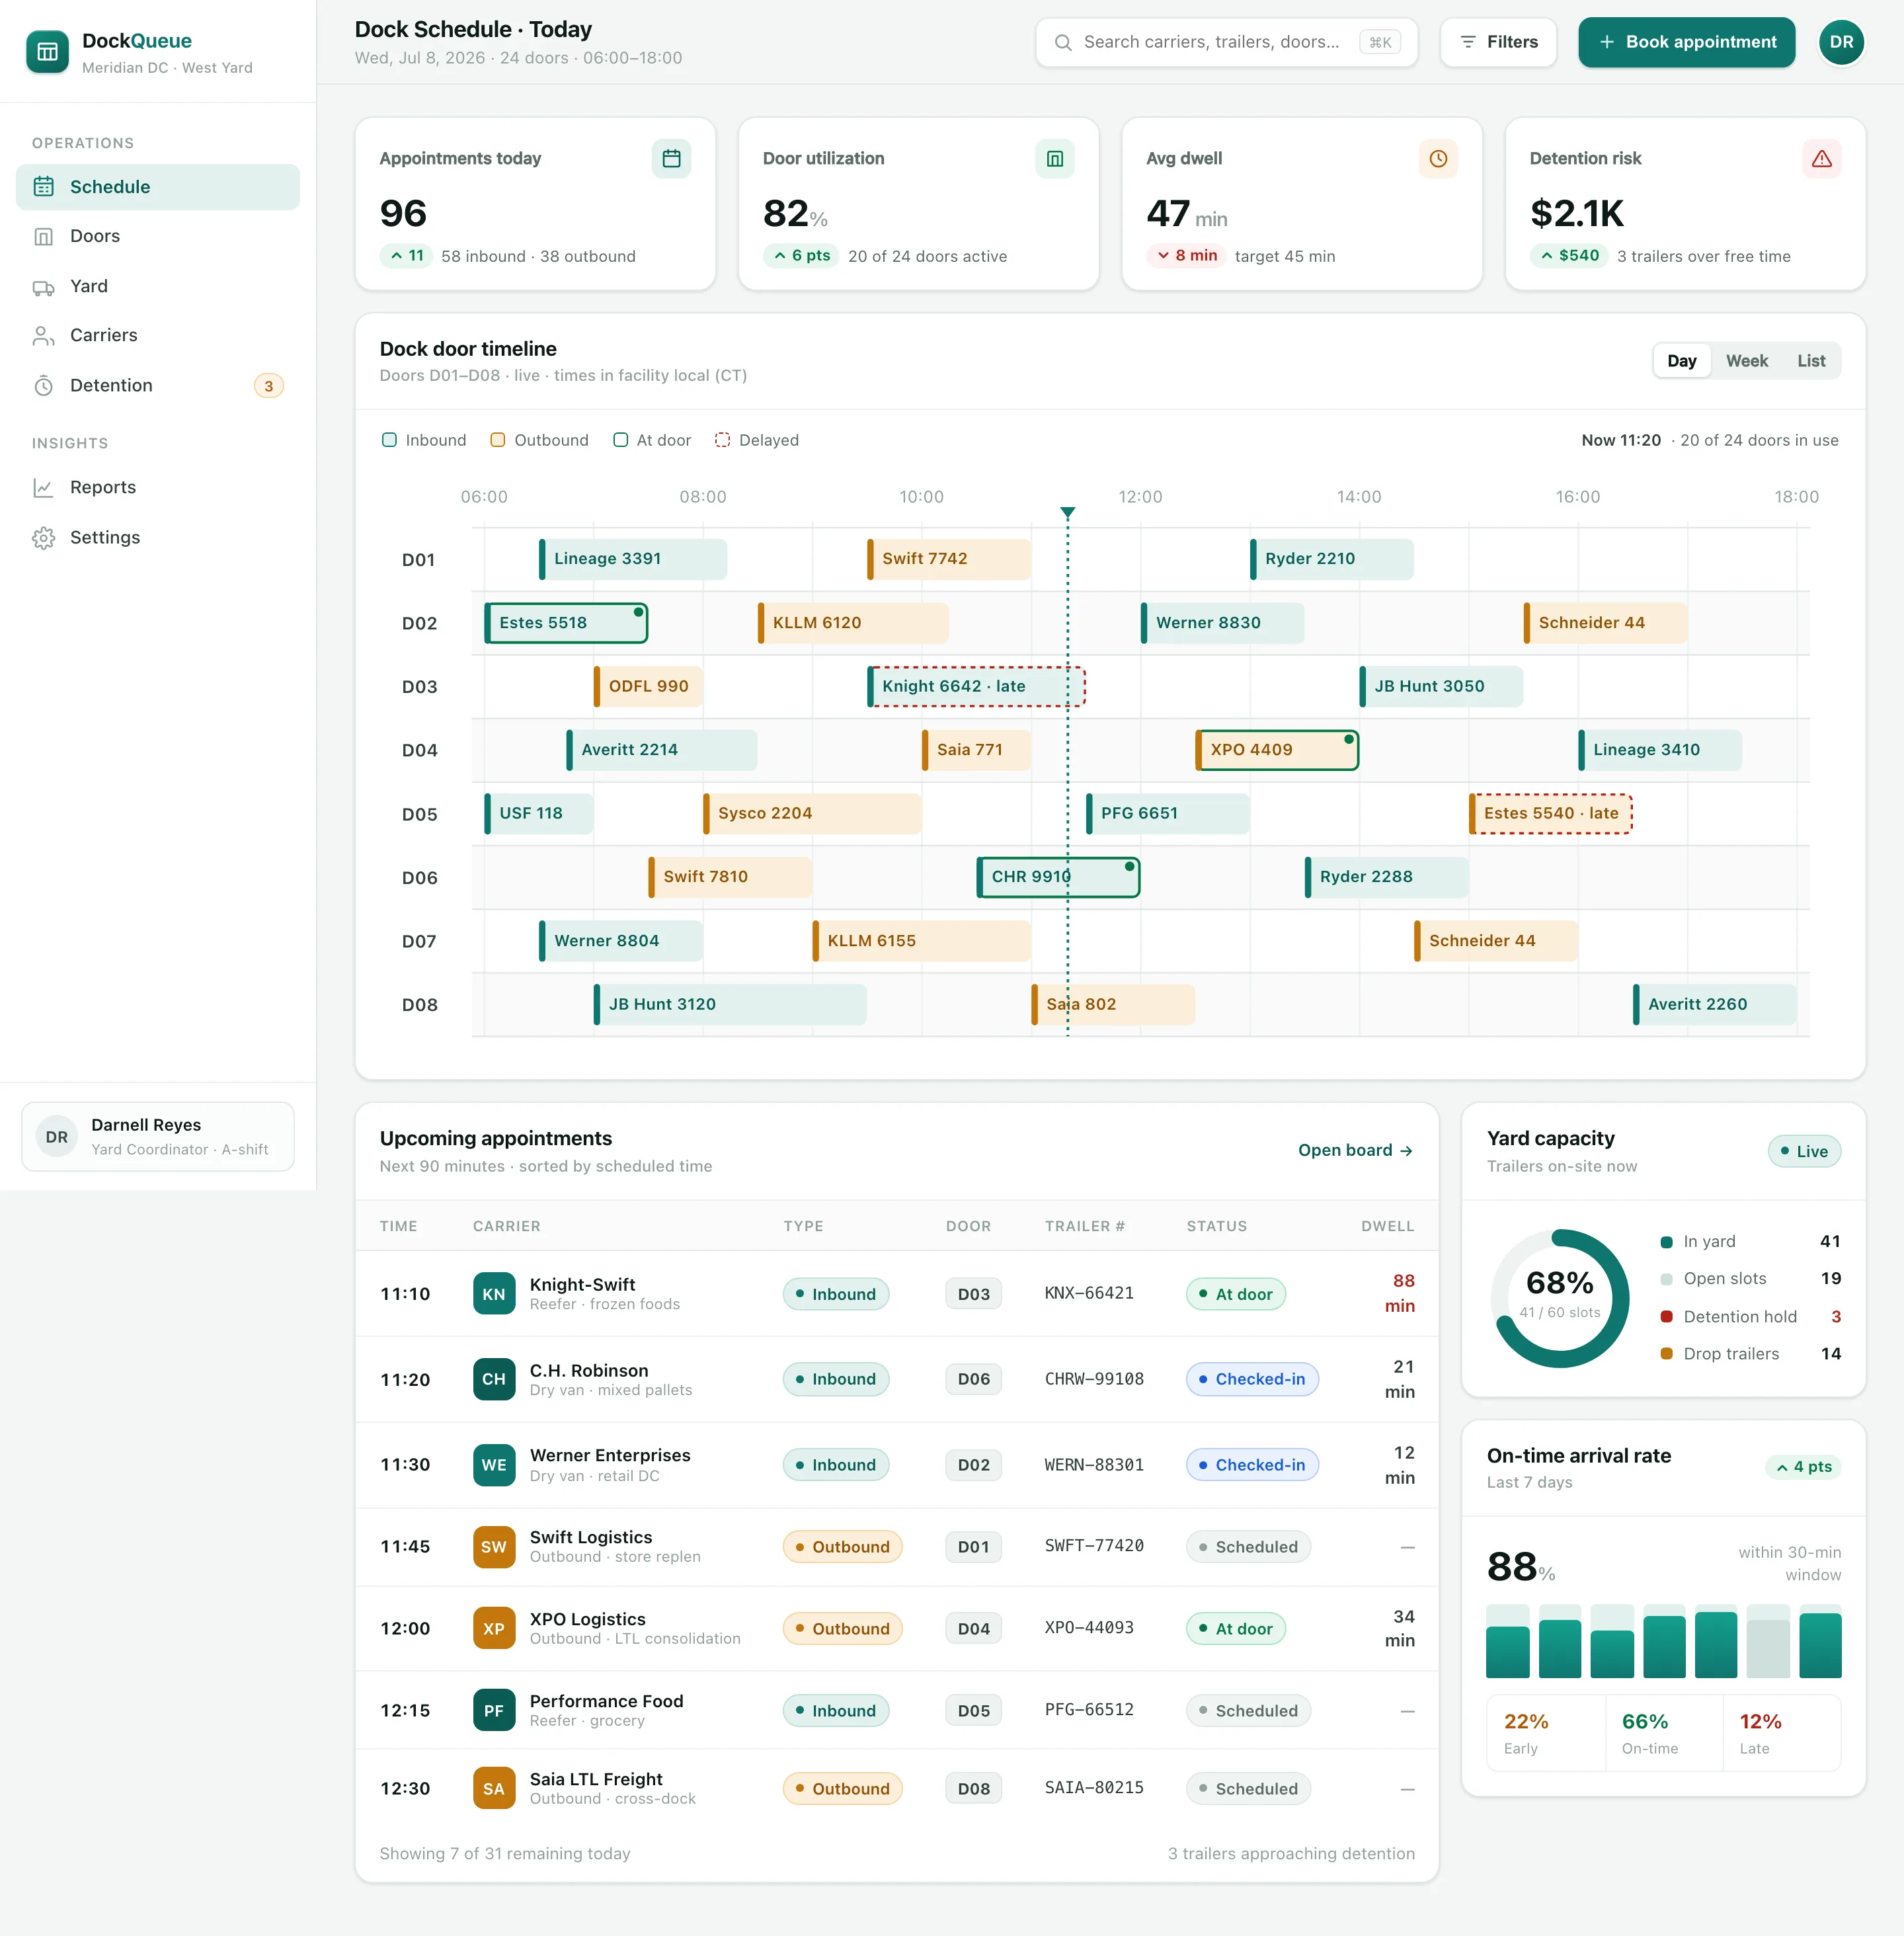Click the CH C.H. Robinson avatar

click(x=494, y=1379)
